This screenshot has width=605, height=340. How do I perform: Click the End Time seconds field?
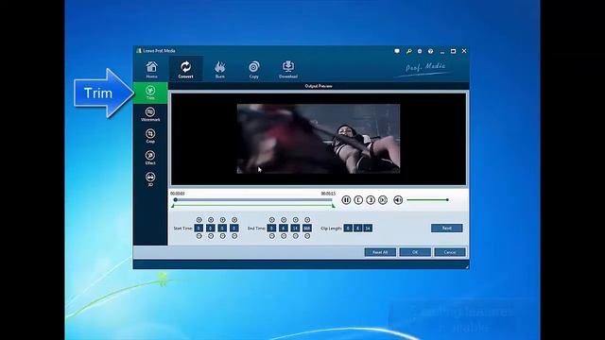295,229
